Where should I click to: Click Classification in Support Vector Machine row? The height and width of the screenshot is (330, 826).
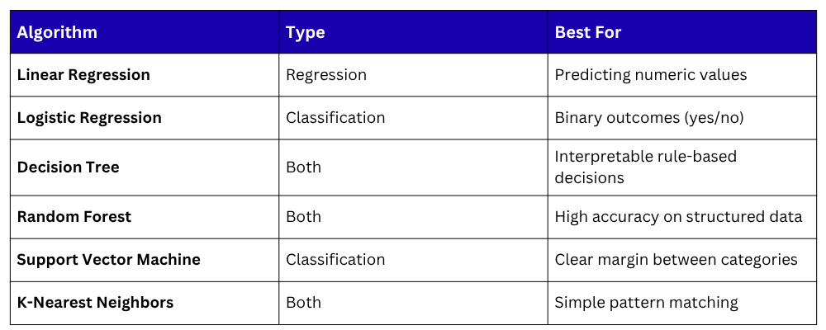coord(335,260)
